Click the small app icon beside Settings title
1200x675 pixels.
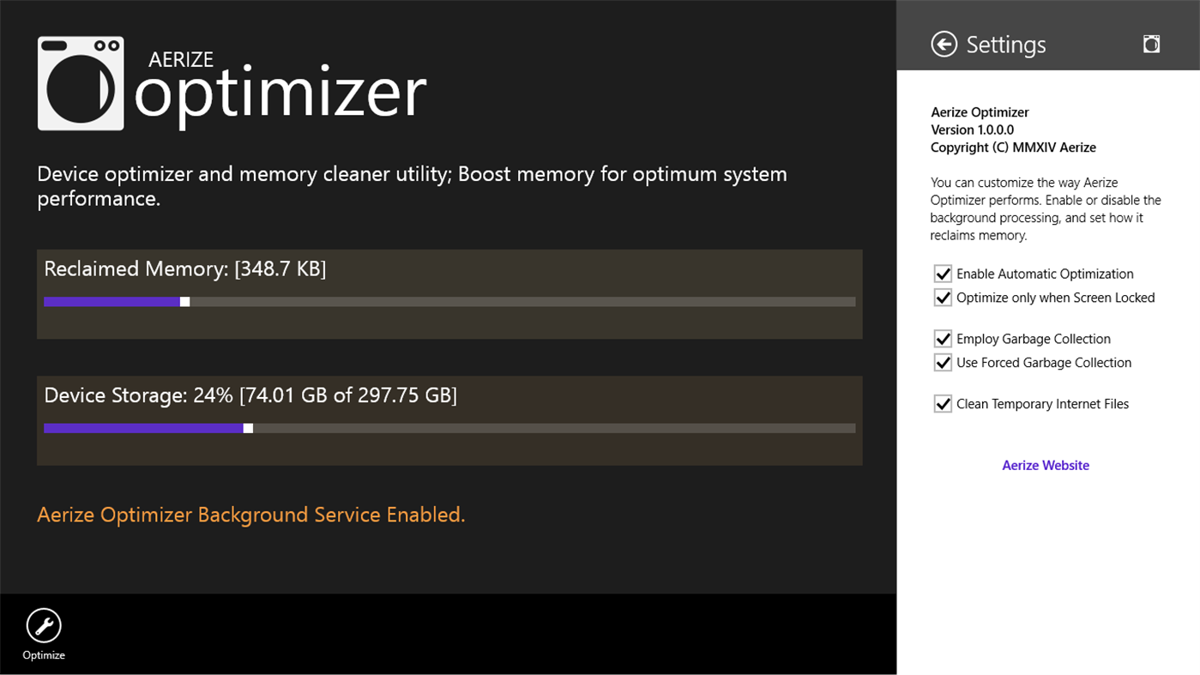[1151, 43]
